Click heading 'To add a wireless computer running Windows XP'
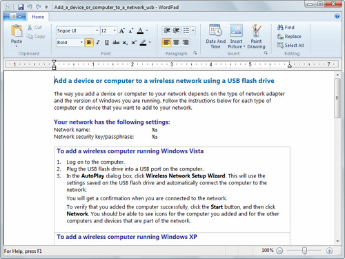Screen dimensions: 345x259 tap(127, 237)
